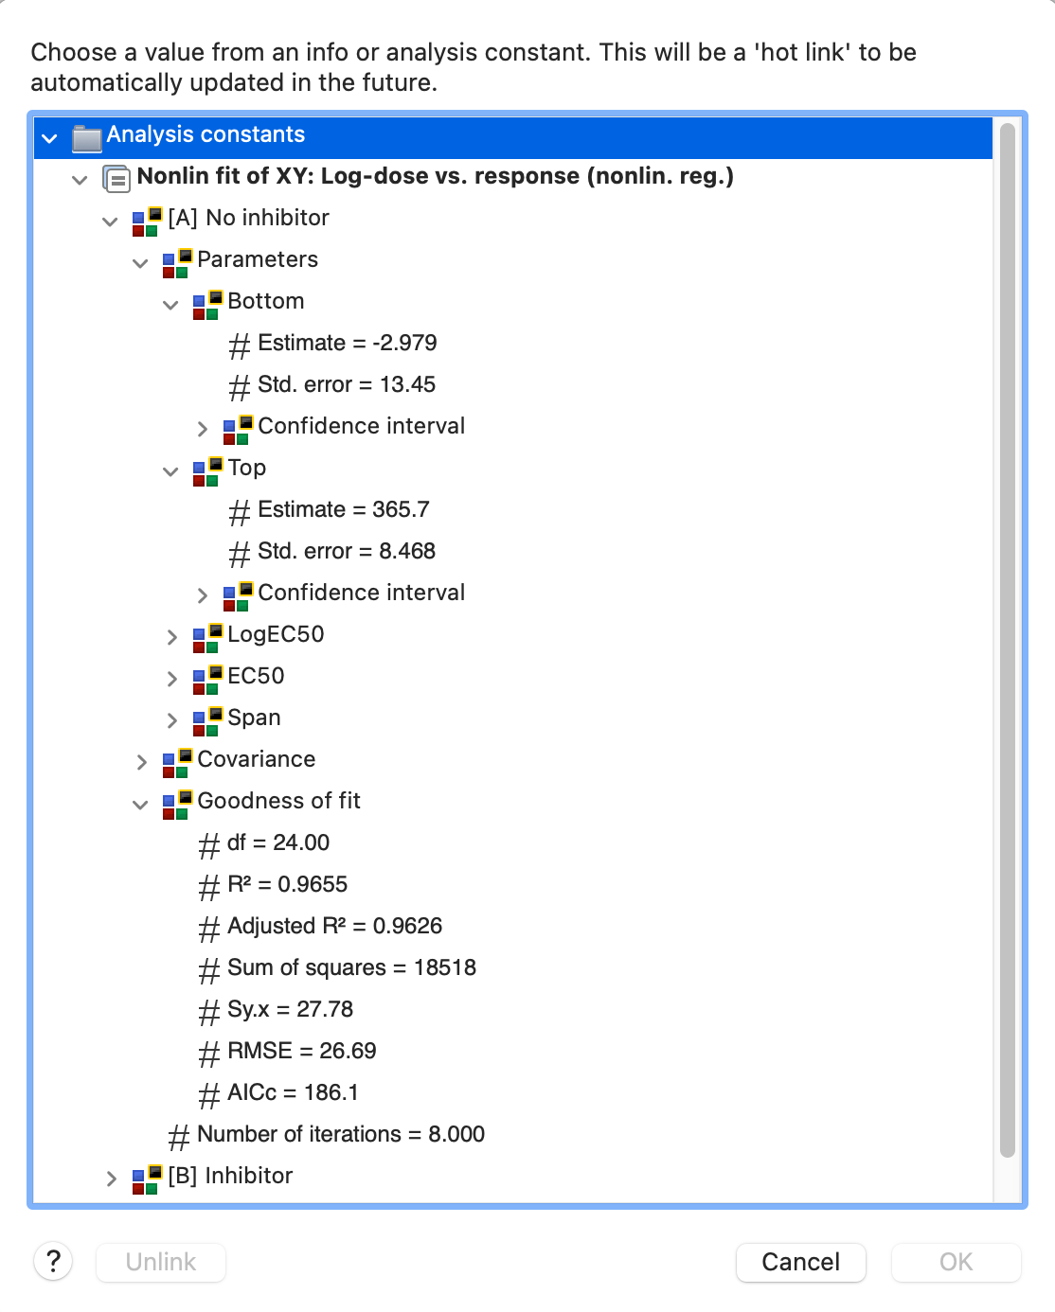Viewport: 1055px width, 1312px height.
Task: Expand the [B] Inhibitor branch
Action: coord(111,1176)
